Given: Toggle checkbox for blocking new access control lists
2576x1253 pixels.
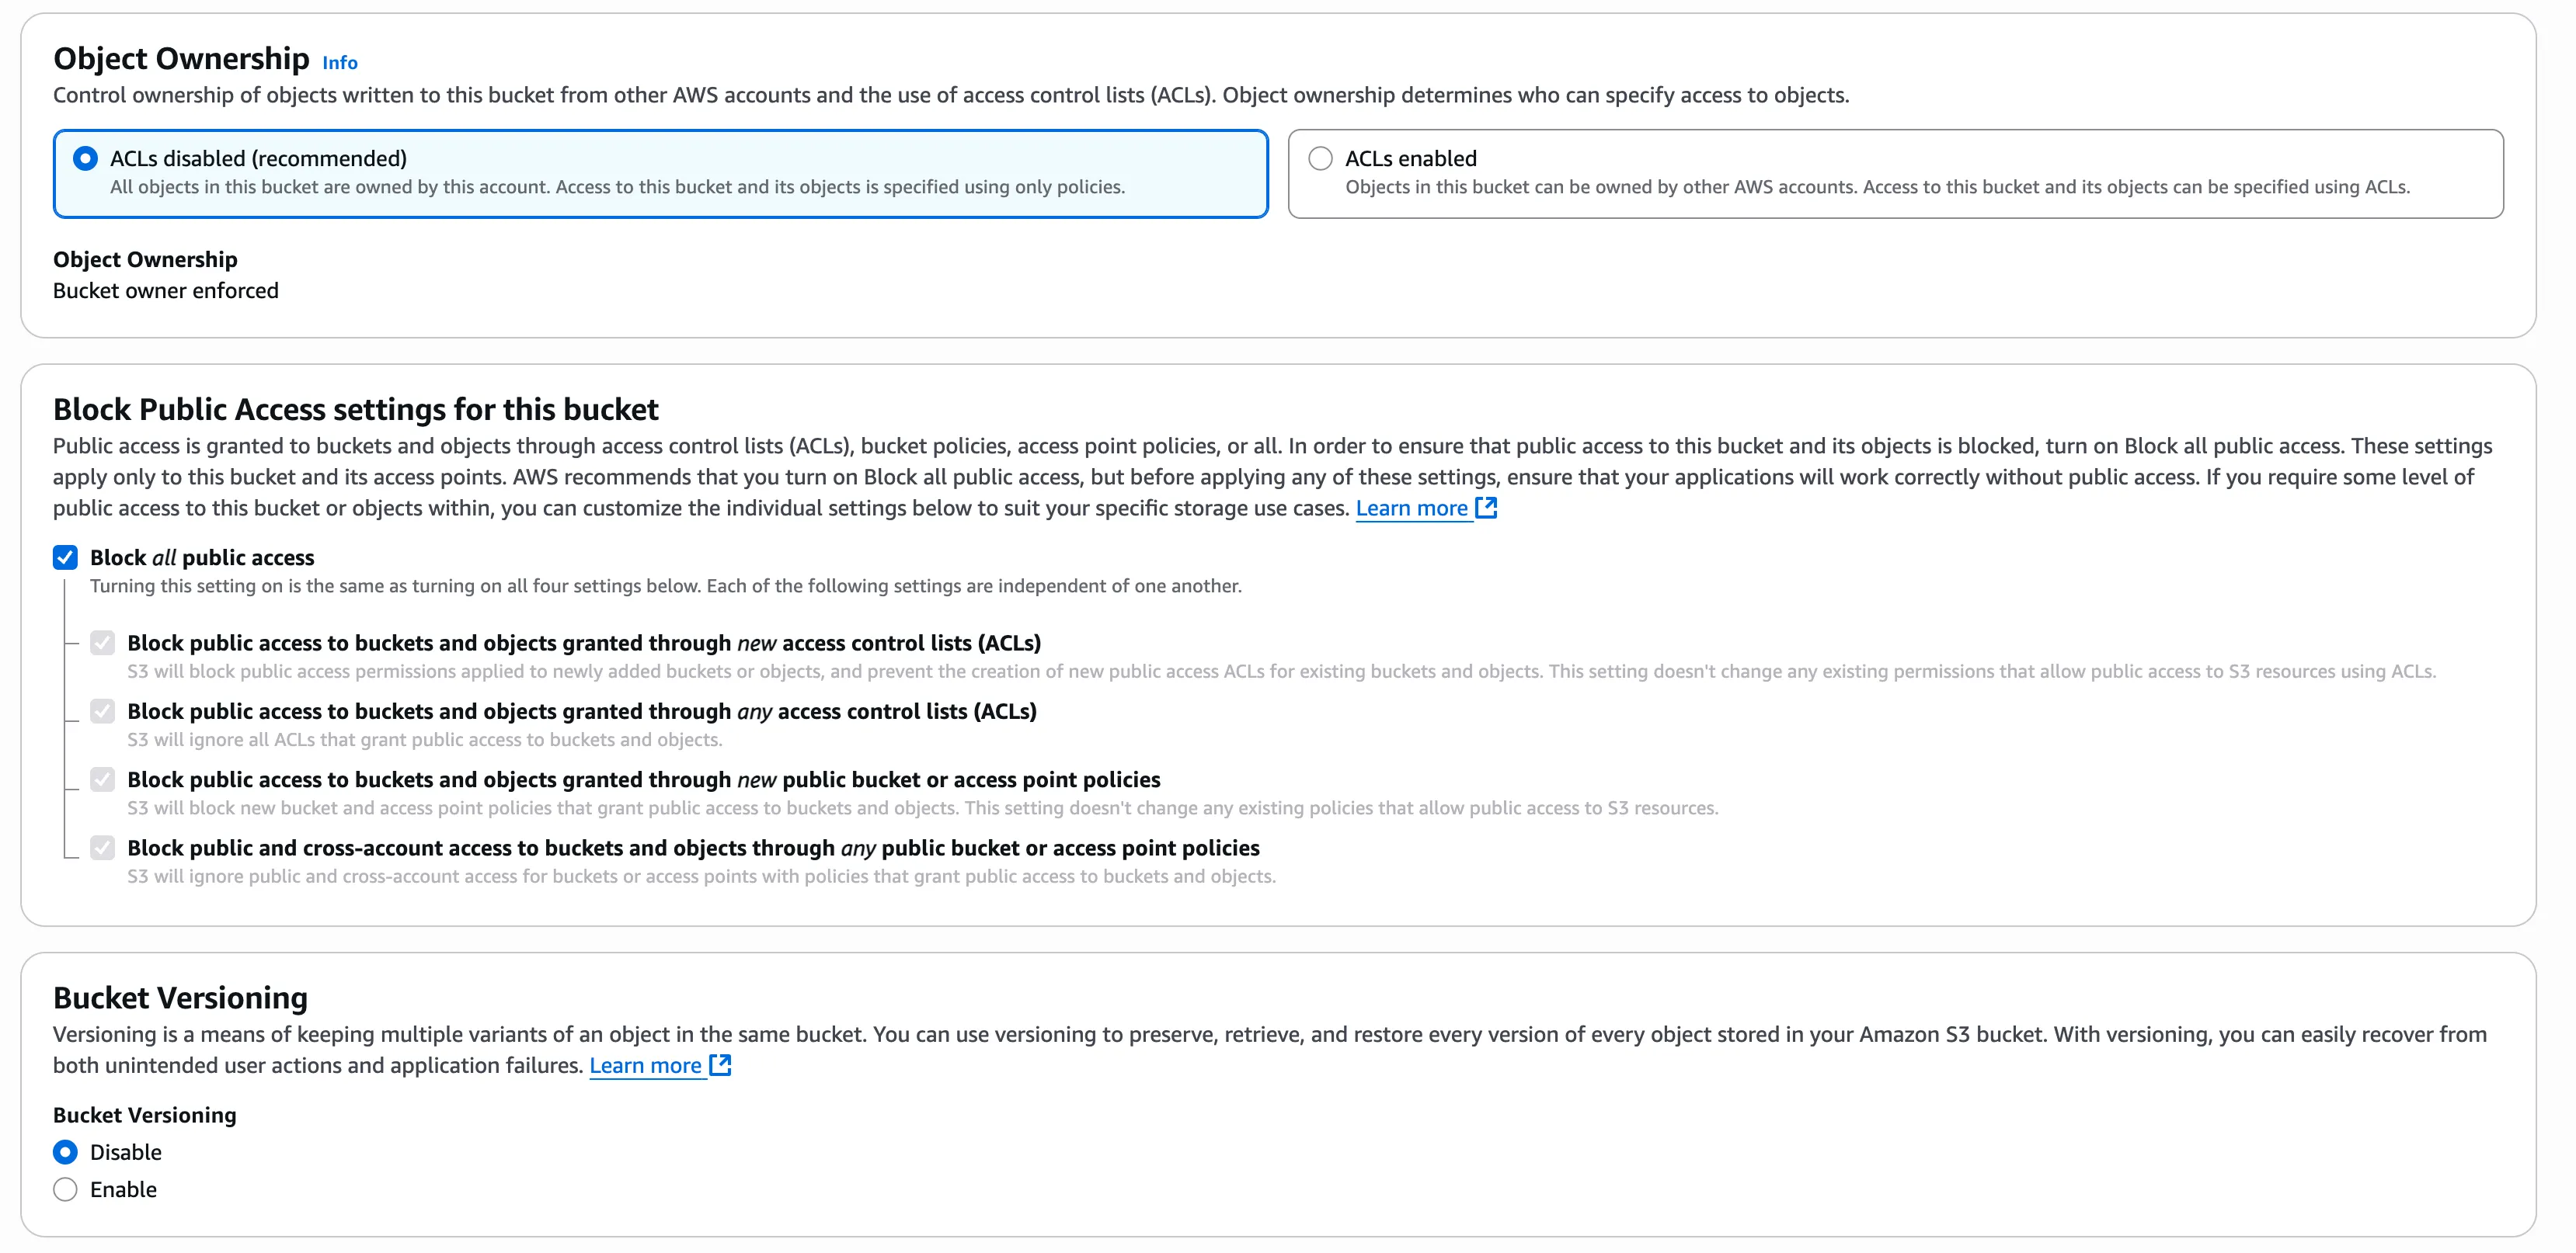Looking at the screenshot, I should [x=102, y=643].
